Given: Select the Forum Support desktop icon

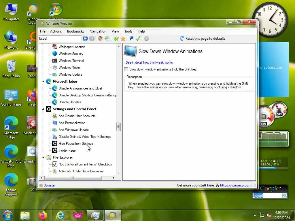Looking at the screenshot, I should (x=11, y=185).
